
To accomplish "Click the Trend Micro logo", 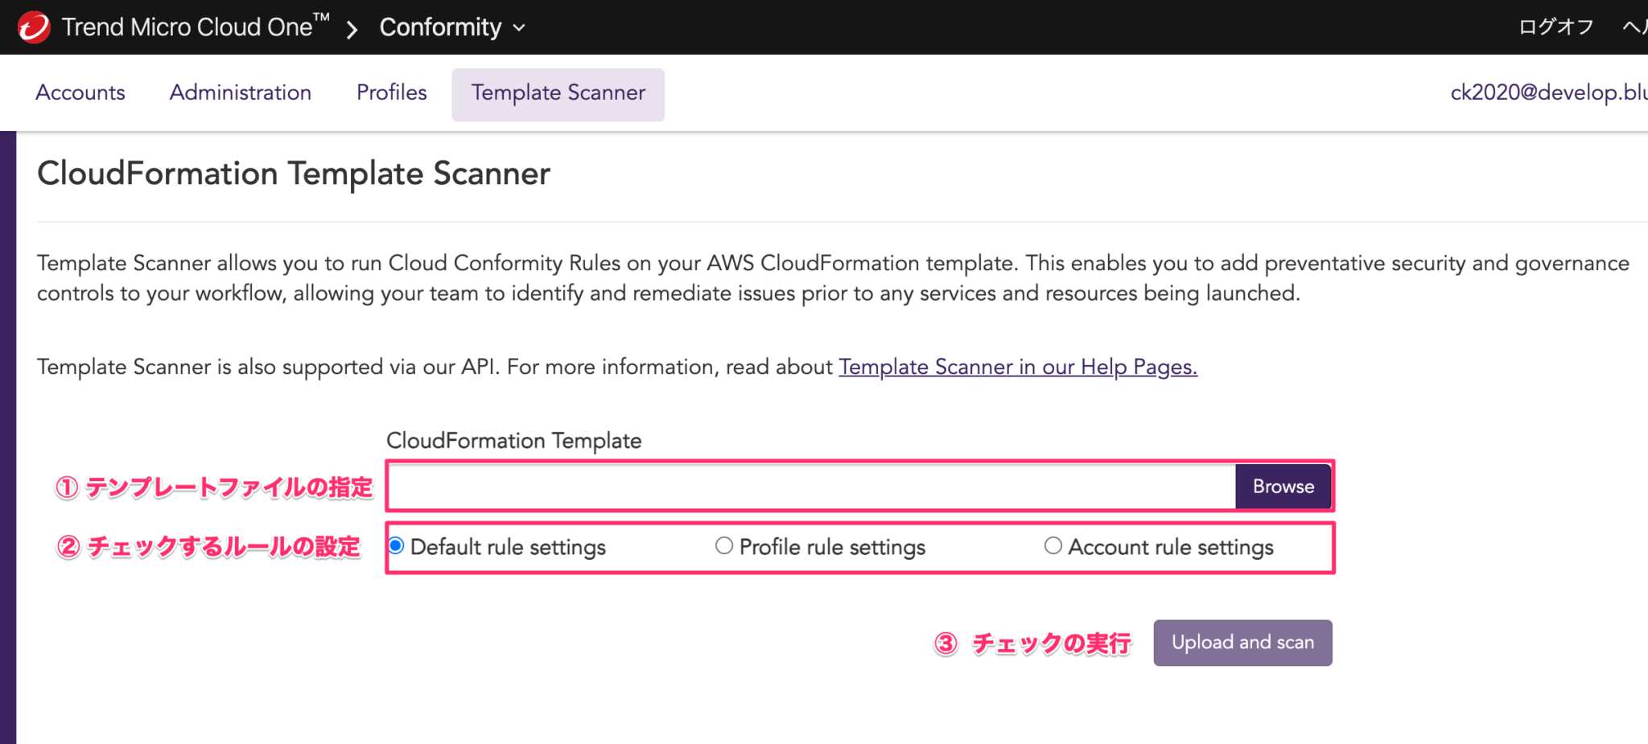I will (33, 25).
